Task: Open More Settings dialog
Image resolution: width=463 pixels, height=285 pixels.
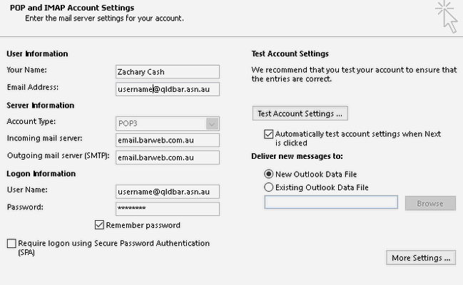Action: coord(421,257)
